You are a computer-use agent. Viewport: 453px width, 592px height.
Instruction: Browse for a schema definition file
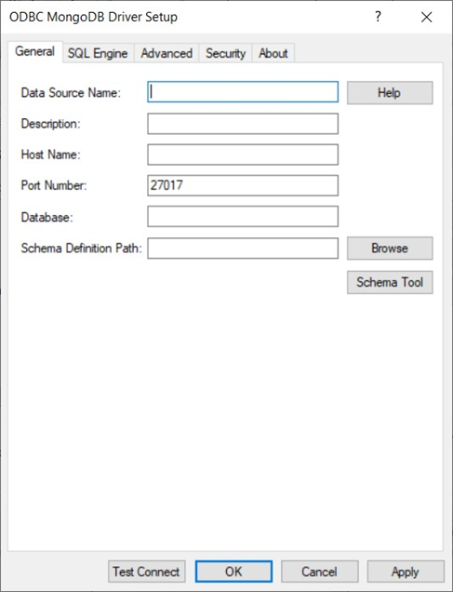pos(390,248)
